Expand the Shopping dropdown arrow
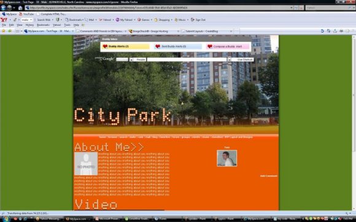Screen dimensions: 356x222 (x=172, y=20)
